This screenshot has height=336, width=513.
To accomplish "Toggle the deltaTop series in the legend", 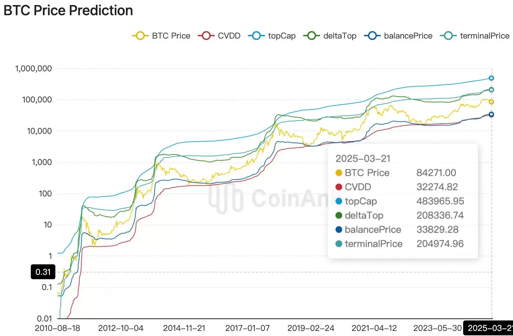I will pyautogui.click(x=330, y=36).
